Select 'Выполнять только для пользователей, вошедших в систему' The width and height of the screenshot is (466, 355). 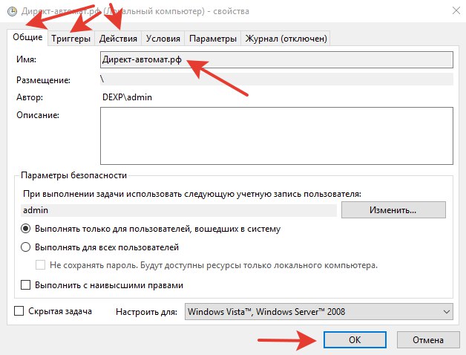(x=25, y=229)
